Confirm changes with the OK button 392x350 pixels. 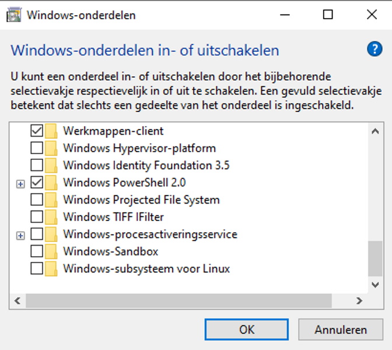coord(247,330)
